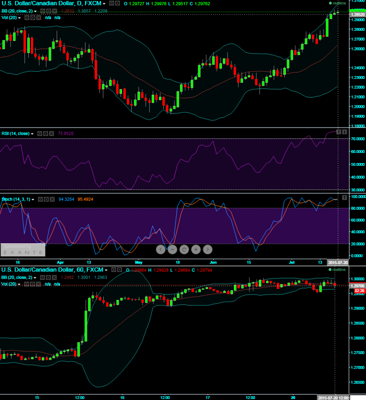The height and width of the screenshot is (400, 366).
Task: Expand Vol (20) dropdown on 60-minute chart
Action: (19, 284)
